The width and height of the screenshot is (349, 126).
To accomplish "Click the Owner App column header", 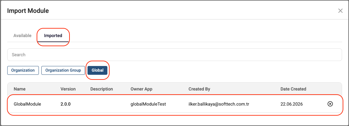I will (x=141, y=89).
